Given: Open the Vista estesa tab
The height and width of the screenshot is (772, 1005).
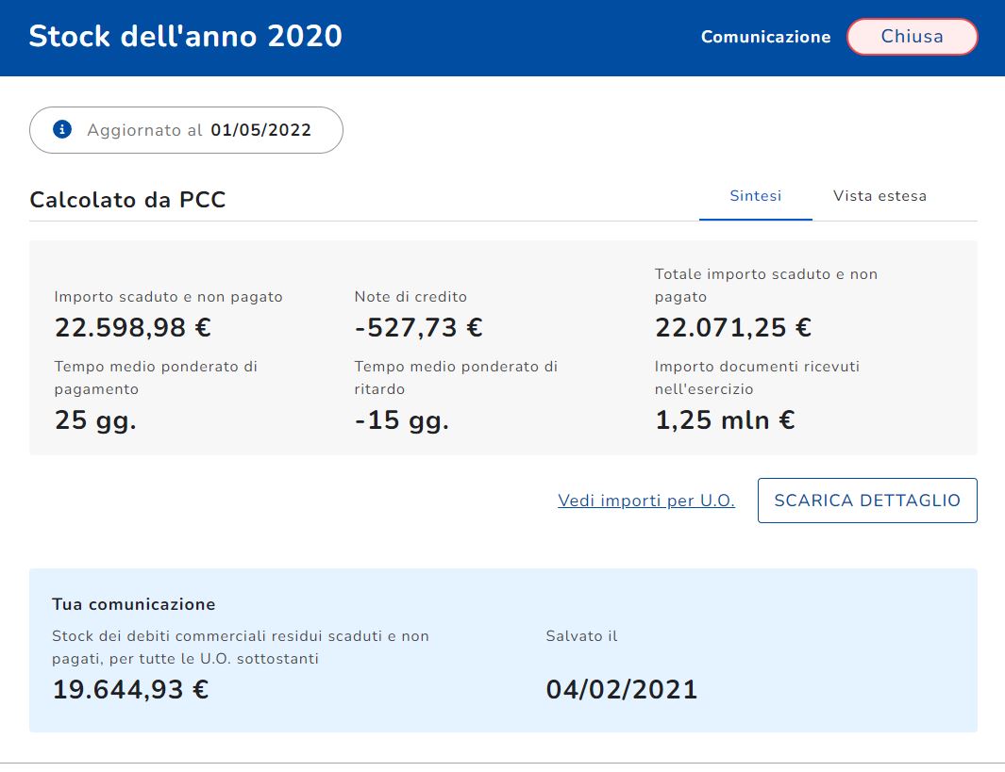Looking at the screenshot, I should [x=879, y=196].
